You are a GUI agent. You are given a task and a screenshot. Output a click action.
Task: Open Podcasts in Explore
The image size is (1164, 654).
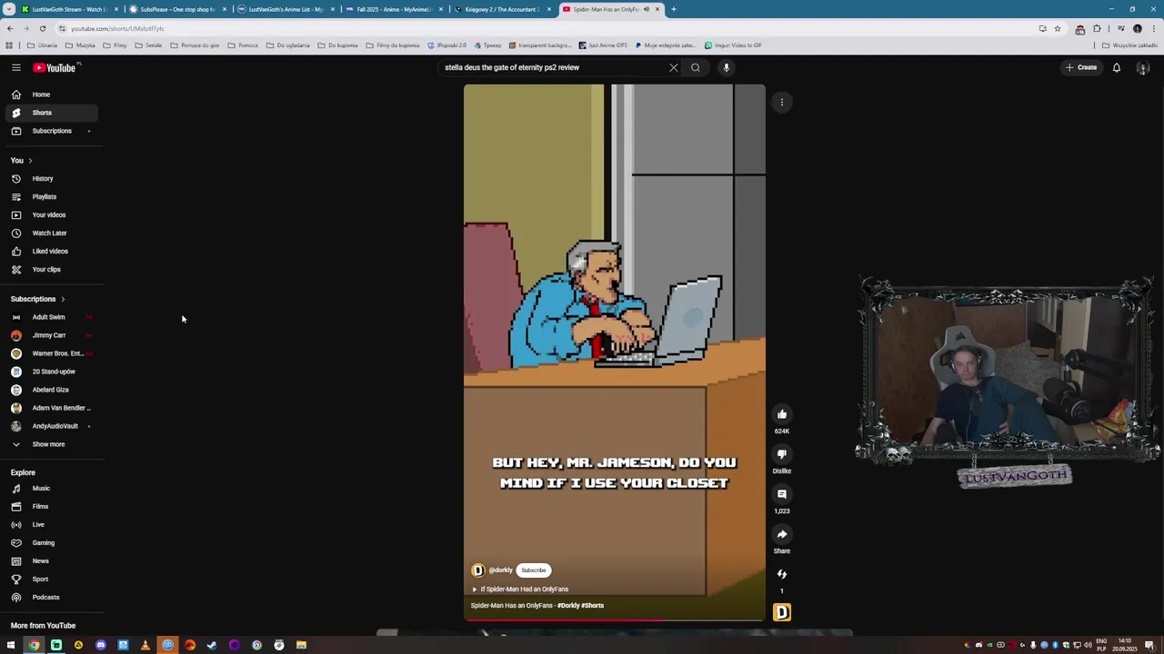pos(50,598)
